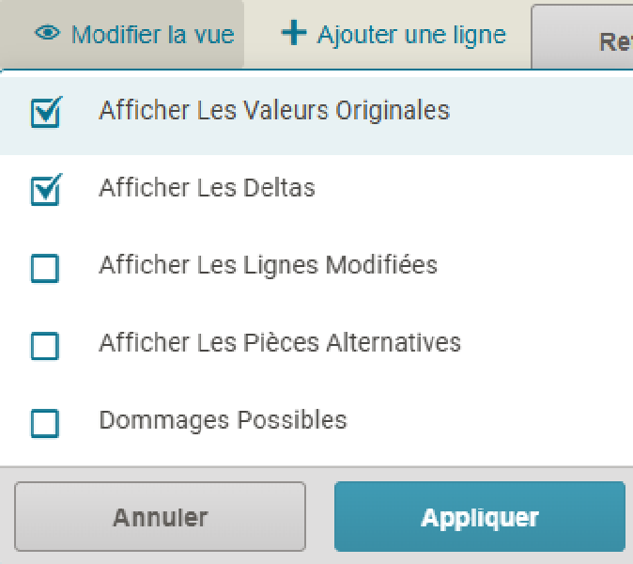The width and height of the screenshot is (633, 564).
Task: Click the Dommages Possibles option text
Action: coord(223,419)
